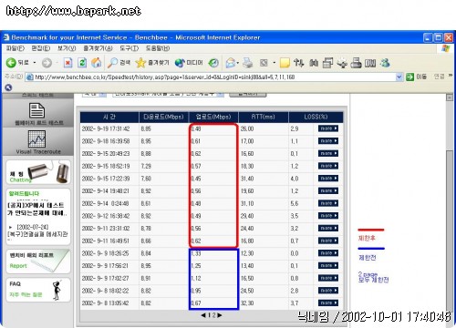Click the Windows flag throbber logo
Screen dimensions: 456x328
(446, 48)
